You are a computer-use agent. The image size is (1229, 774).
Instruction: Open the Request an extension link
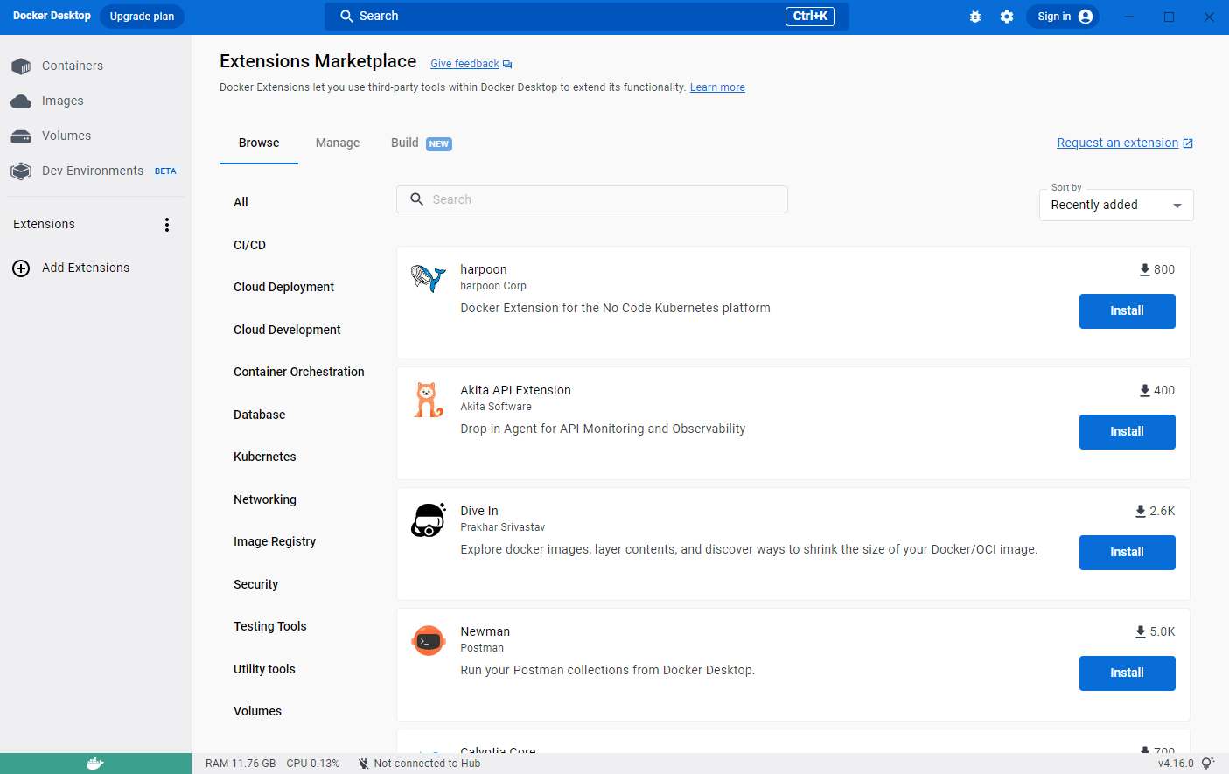click(1117, 143)
